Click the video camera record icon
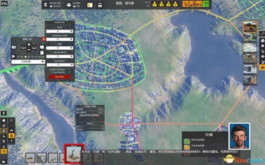The image size is (265, 165). [x=42, y=47]
